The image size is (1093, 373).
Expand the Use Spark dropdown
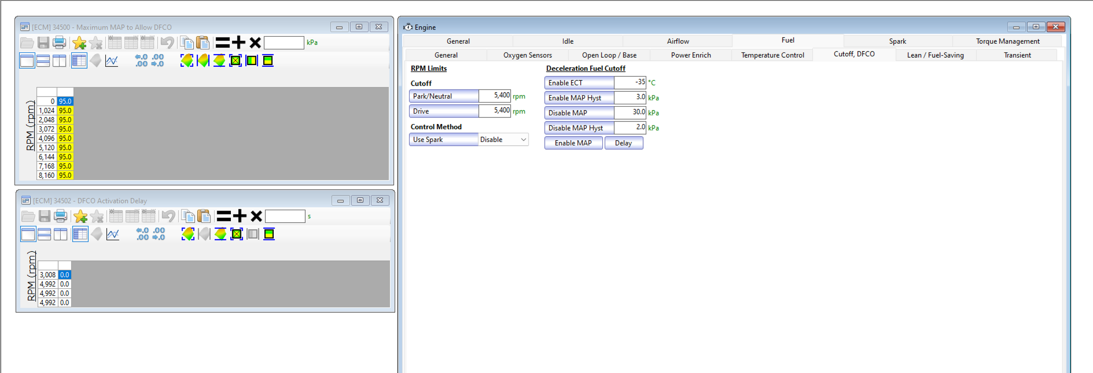click(523, 140)
